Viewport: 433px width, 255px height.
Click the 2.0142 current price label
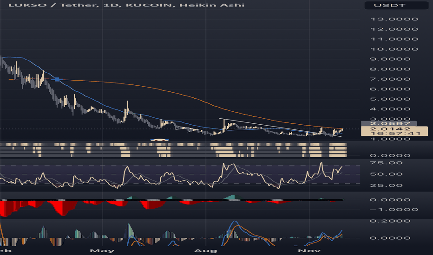(x=390, y=129)
